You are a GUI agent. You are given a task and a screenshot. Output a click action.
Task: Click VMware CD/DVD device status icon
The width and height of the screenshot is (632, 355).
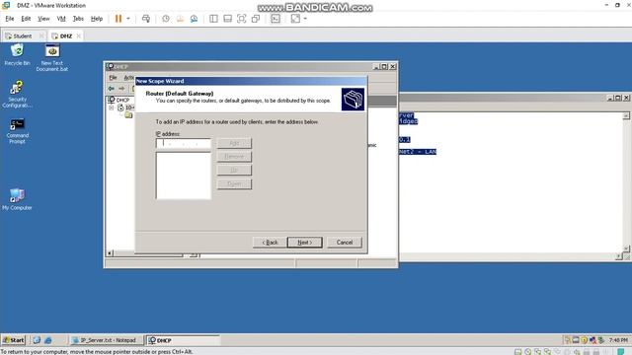pos(528,352)
